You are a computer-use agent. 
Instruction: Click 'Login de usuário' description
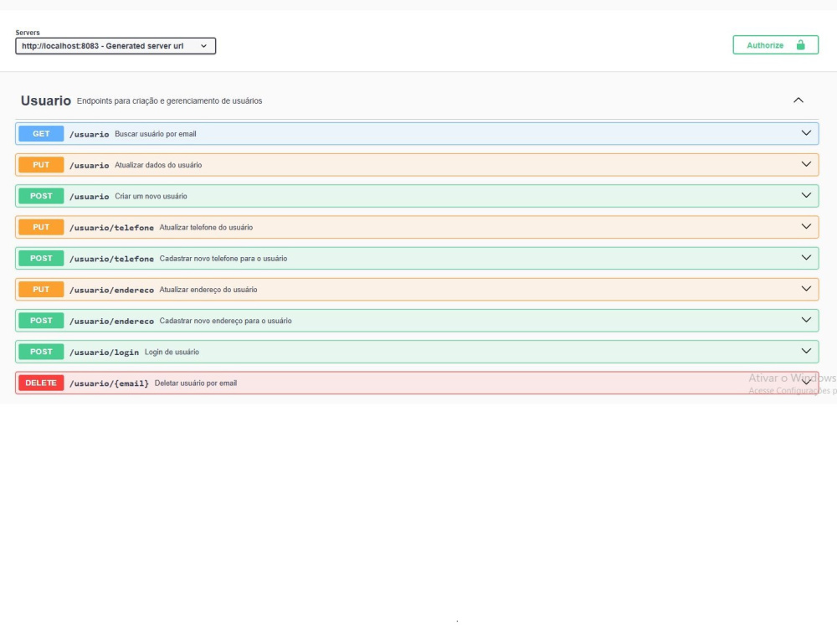point(172,352)
